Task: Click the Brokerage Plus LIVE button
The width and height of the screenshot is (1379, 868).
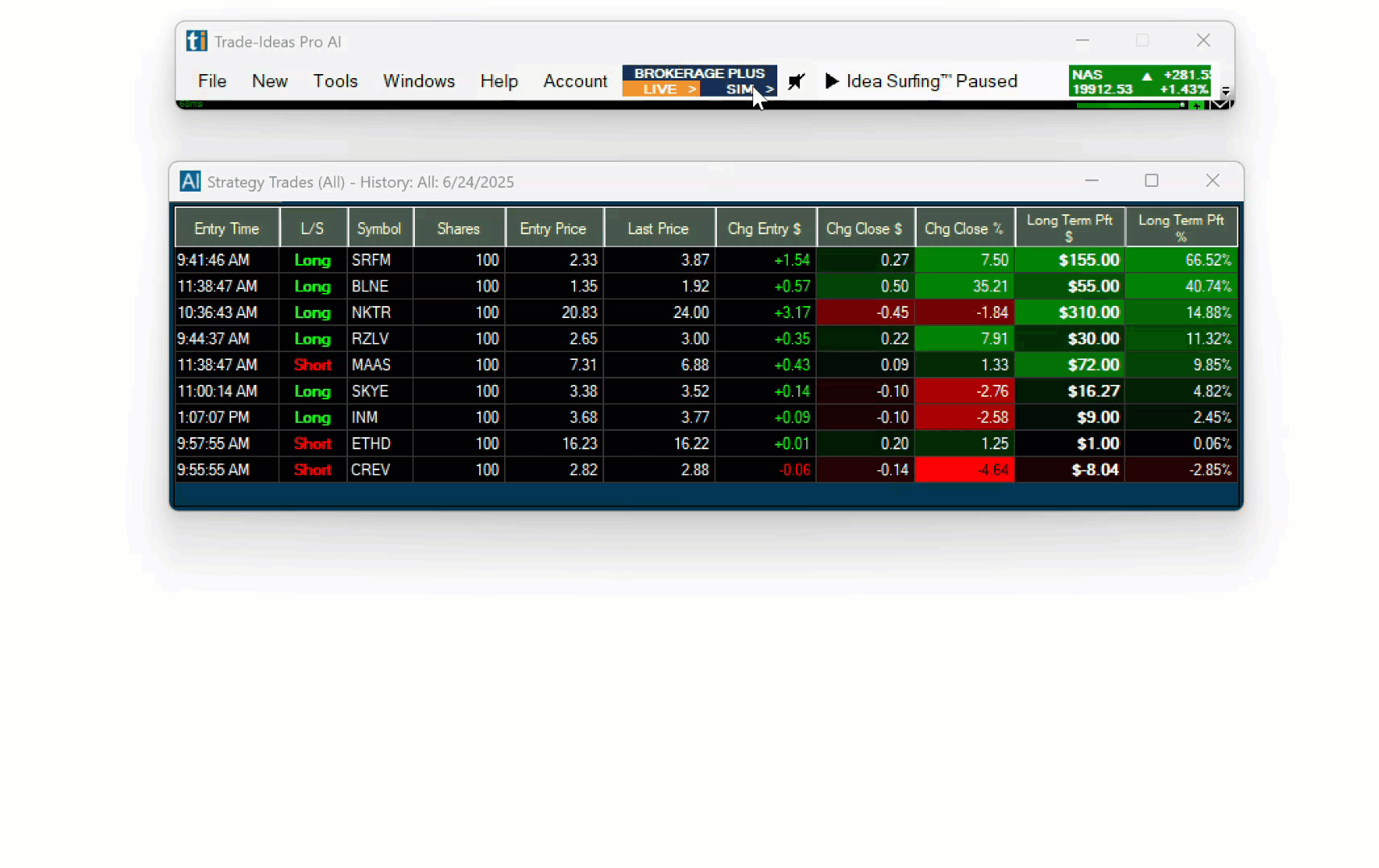Action: (661, 89)
